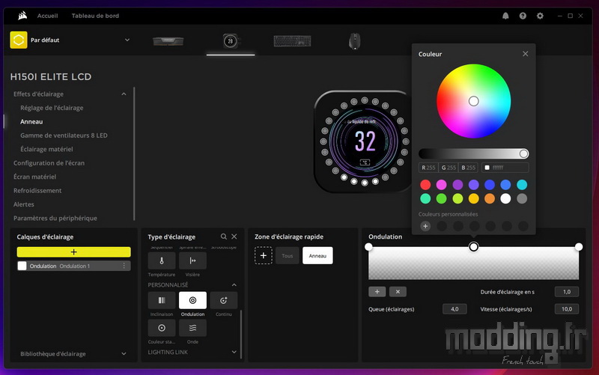
Task: Open the Anneau lighting item in the sidebar
Action: pos(31,121)
